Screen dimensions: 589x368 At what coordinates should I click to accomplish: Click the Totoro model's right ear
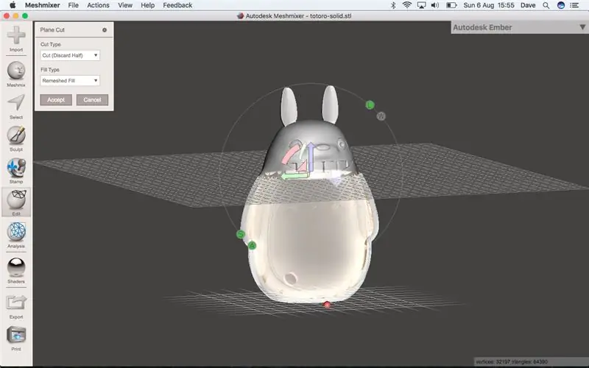[x=330, y=104]
